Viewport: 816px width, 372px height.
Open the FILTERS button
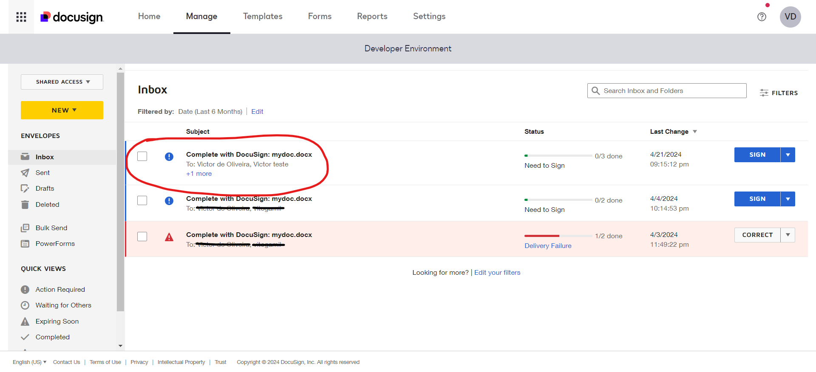click(779, 93)
